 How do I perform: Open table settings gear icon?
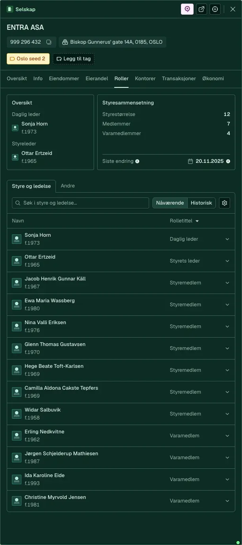[225, 203]
